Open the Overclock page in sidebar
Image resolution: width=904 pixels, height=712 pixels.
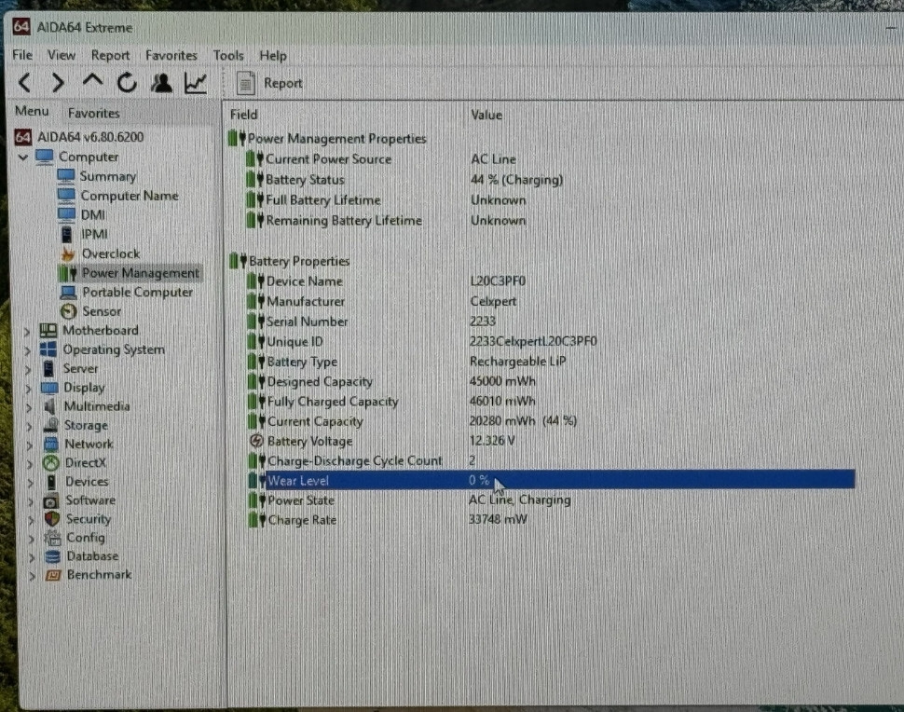tap(110, 253)
